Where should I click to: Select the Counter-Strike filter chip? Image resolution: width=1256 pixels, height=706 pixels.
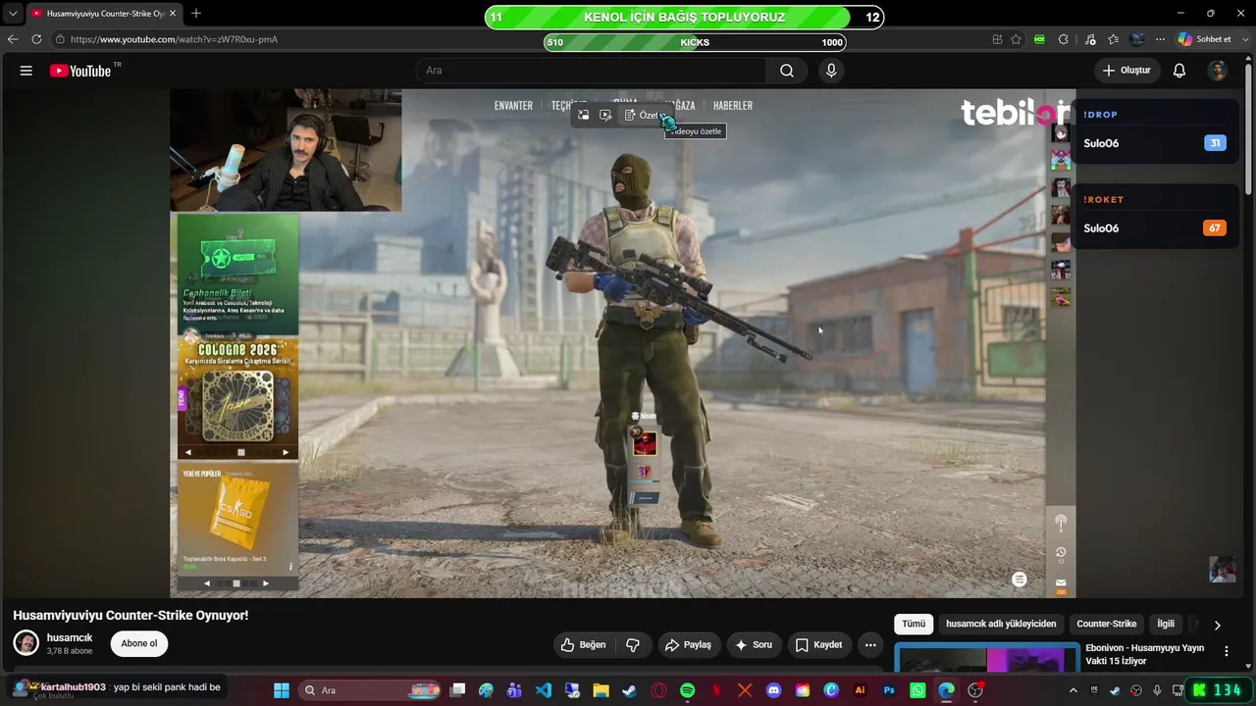click(1107, 624)
